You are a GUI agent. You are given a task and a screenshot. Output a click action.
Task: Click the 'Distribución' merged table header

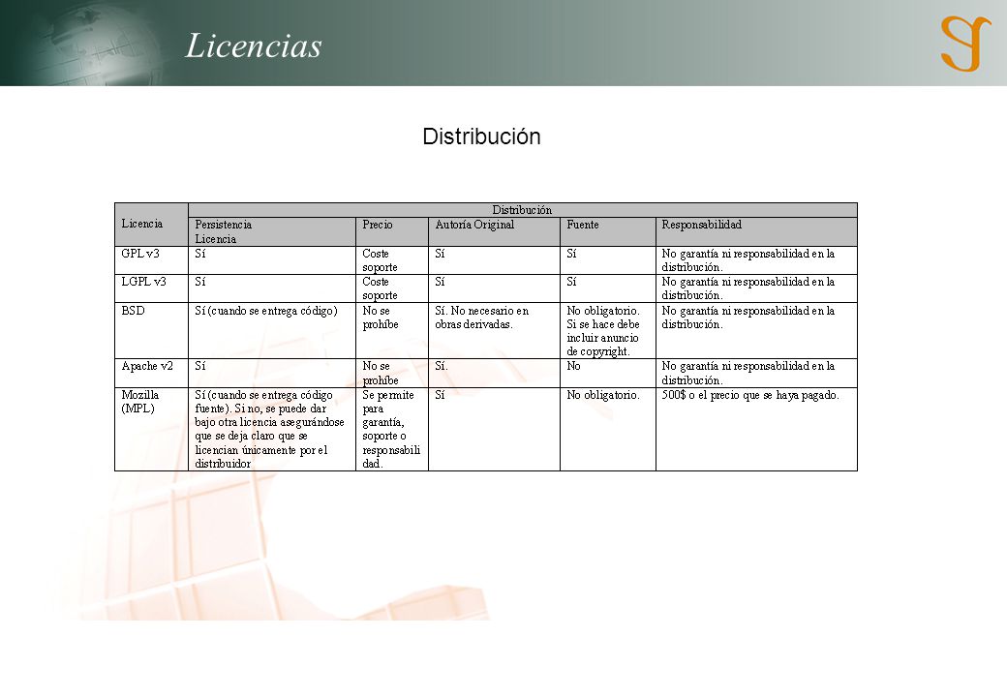[x=522, y=210]
